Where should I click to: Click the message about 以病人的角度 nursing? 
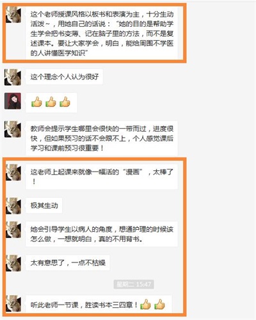(102, 234)
